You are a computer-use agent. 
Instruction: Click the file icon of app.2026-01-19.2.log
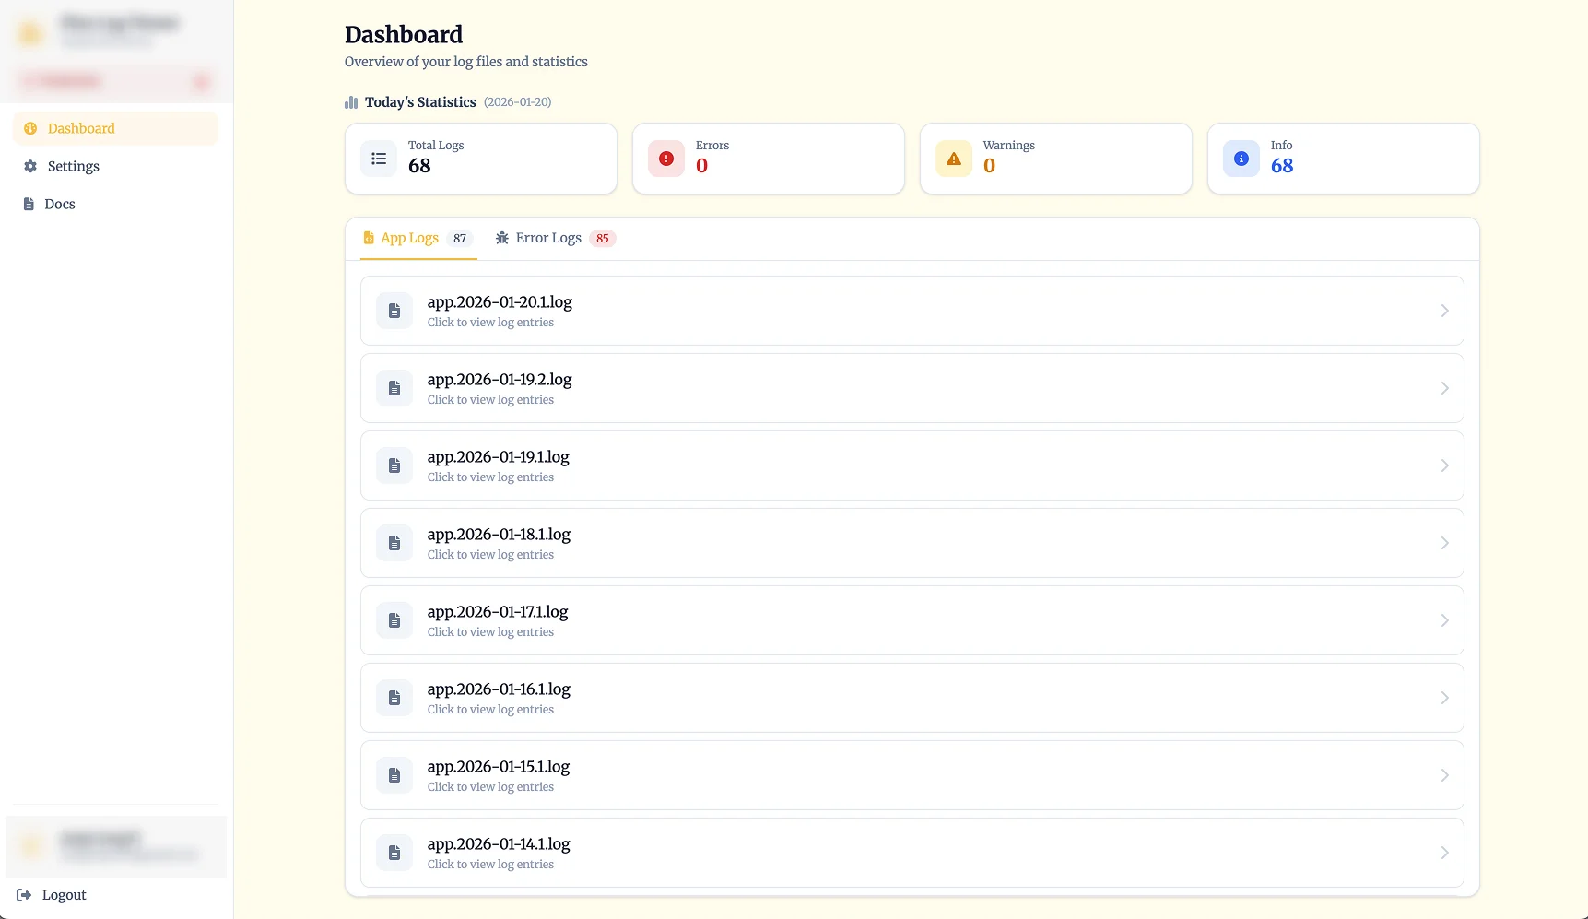pyautogui.click(x=394, y=388)
